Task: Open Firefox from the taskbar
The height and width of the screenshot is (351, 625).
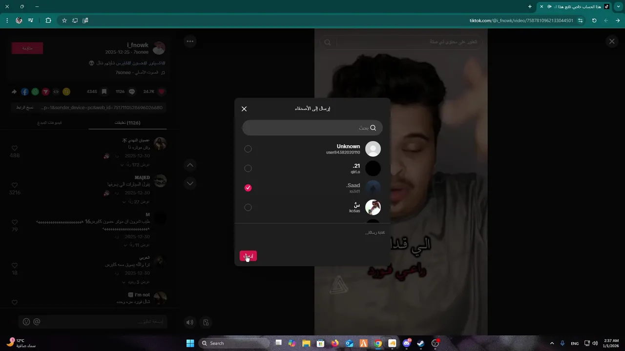Action: tap(335, 343)
